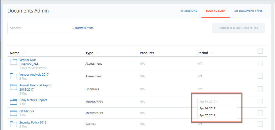Click Assessment type in Vendor Due Diligence row

click(93, 64)
